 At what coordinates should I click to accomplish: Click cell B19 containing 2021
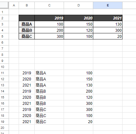pyautogui.click(x=27, y=122)
